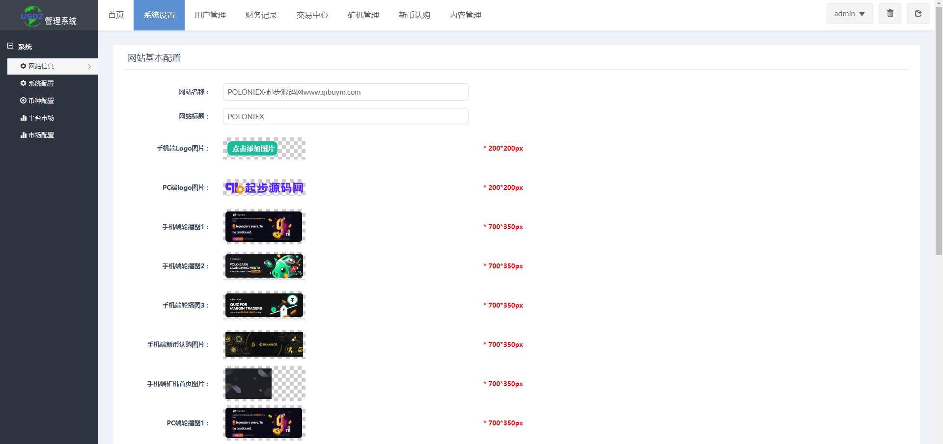Click the 手机端矿机首页图片 thumbnail
Screen dimensions: 943x444
pos(264,384)
